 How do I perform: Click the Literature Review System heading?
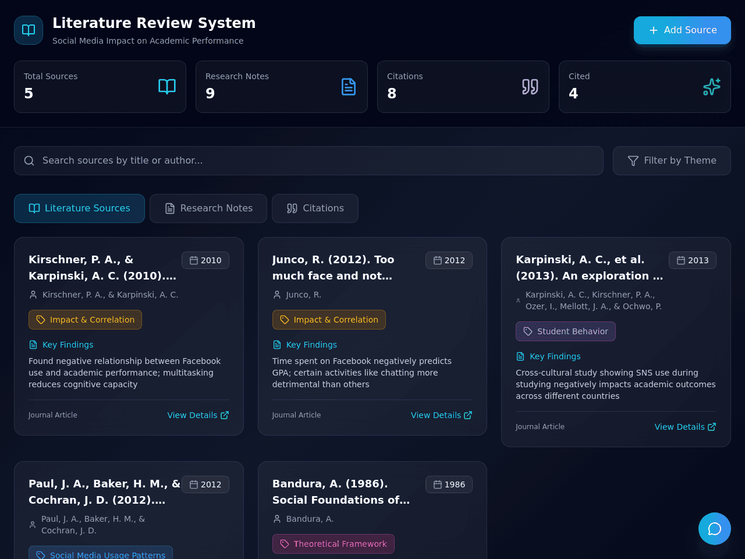click(x=154, y=23)
